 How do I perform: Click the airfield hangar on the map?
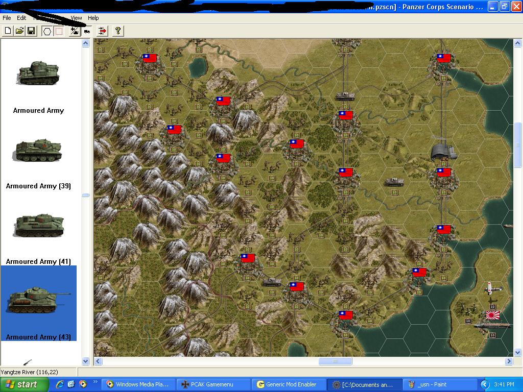(x=443, y=152)
